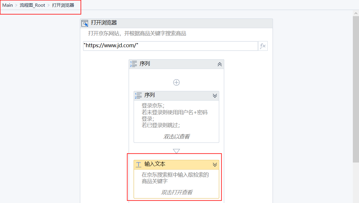Click the triangle connector below inner sequence
359x203 pixels.
pos(176,151)
